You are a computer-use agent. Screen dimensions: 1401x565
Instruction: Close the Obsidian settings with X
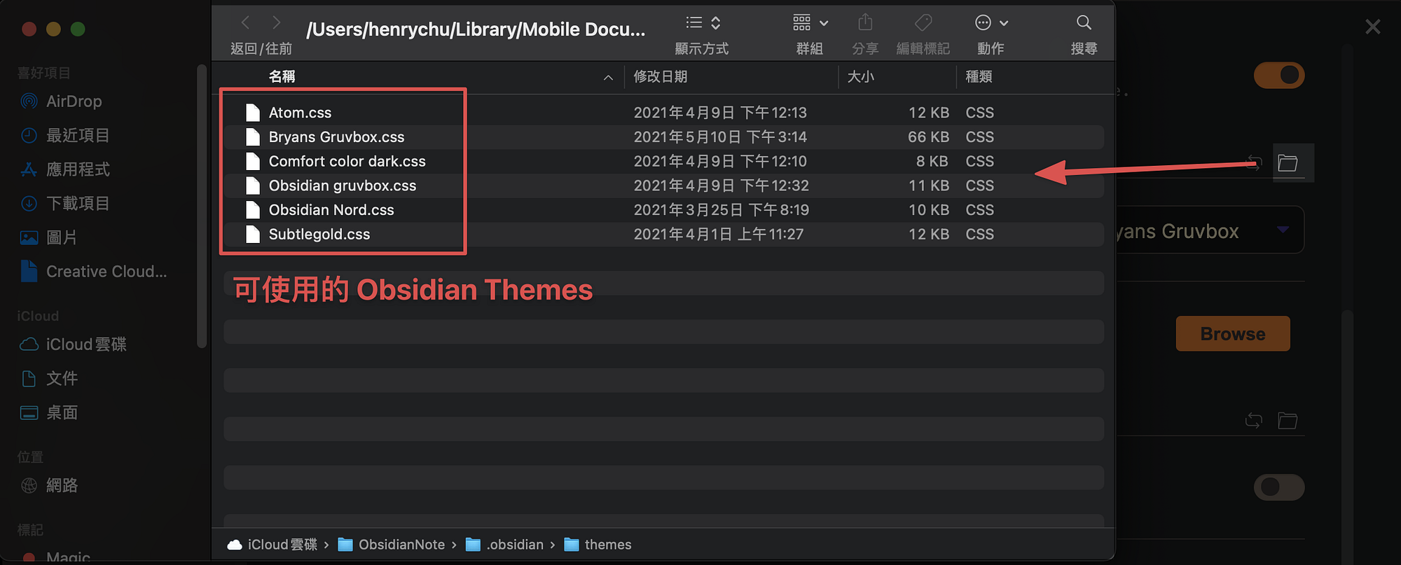pyautogui.click(x=1373, y=27)
